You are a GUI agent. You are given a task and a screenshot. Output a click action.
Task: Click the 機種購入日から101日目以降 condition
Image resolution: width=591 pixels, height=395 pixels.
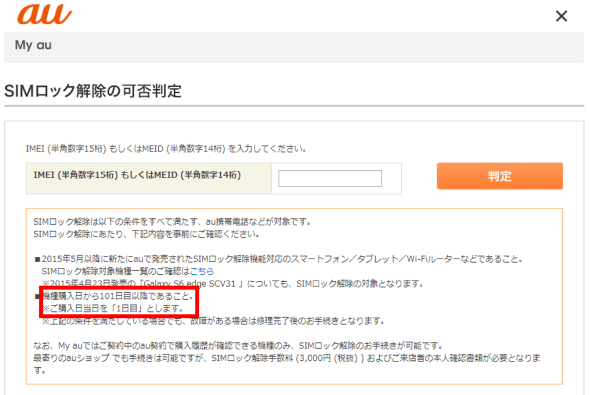(x=121, y=296)
